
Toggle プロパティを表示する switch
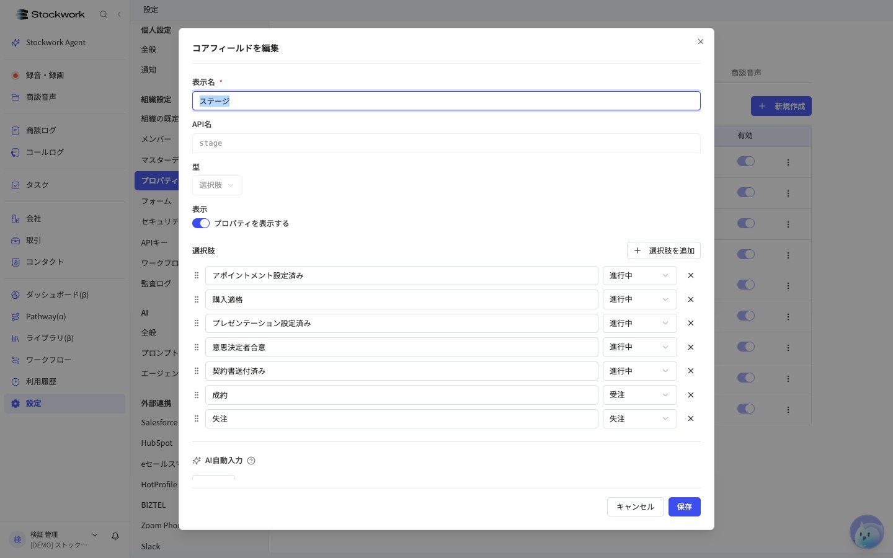(201, 223)
